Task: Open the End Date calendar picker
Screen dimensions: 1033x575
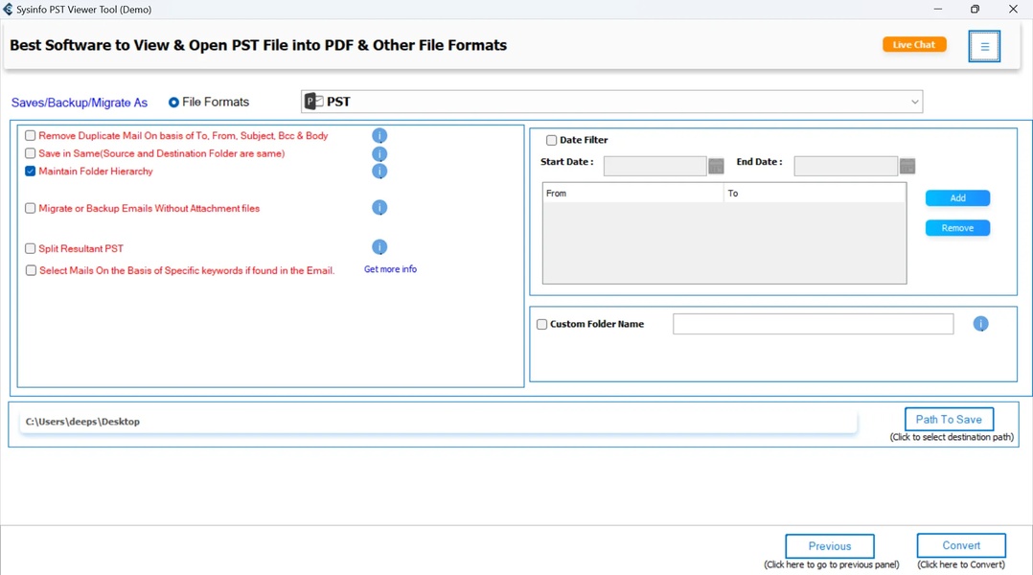Action: click(x=907, y=166)
